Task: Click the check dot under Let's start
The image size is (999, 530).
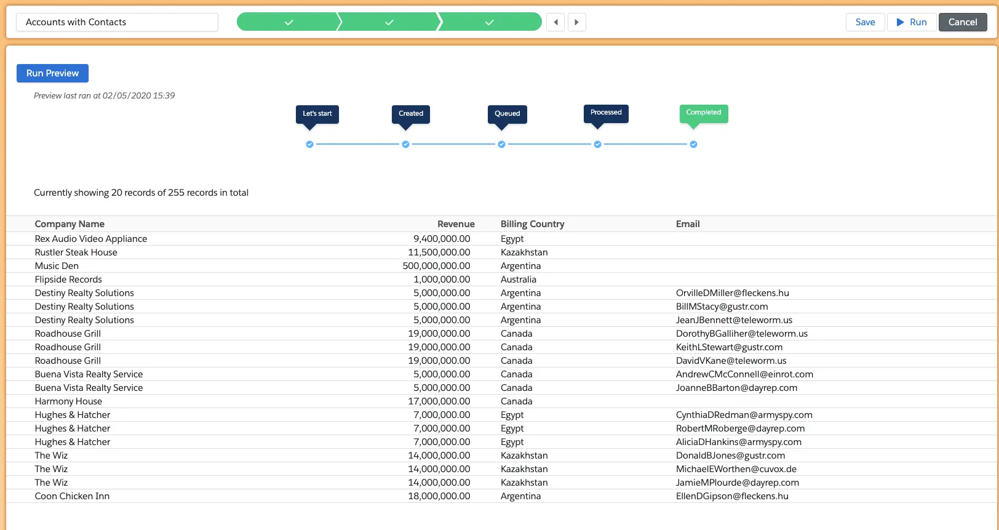Action: coord(309,145)
